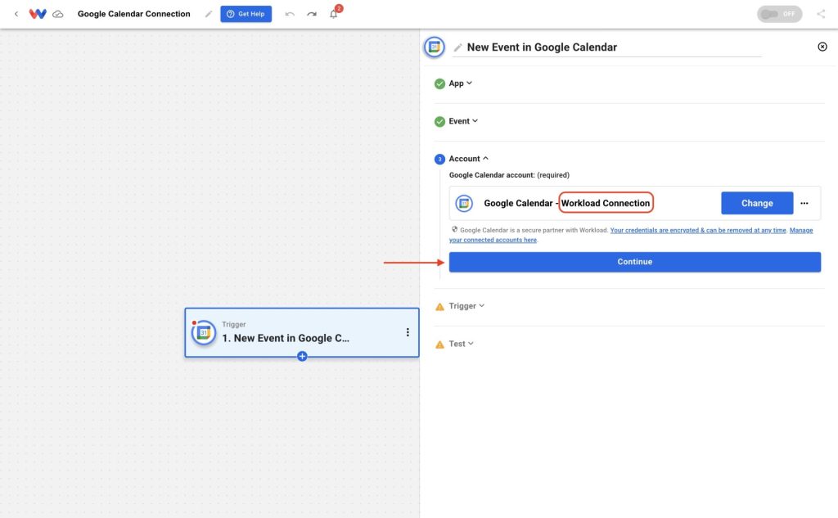Image resolution: width=838 pixels, height=518 pixels.
Task: Collapse the Account section
Action: pos(468,159)
